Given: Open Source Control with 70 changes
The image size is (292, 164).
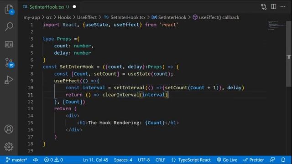Looking at the screenshot, I should tap(9, 63).
